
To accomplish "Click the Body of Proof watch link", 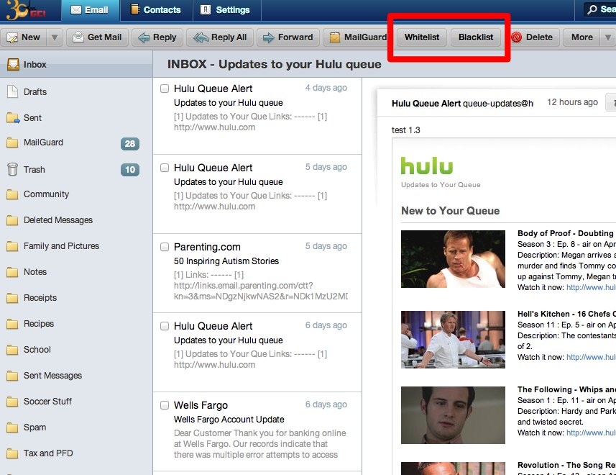I will (591, 287).
